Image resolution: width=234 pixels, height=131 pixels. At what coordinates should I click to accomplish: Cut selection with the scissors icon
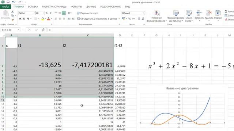(12, 11)
